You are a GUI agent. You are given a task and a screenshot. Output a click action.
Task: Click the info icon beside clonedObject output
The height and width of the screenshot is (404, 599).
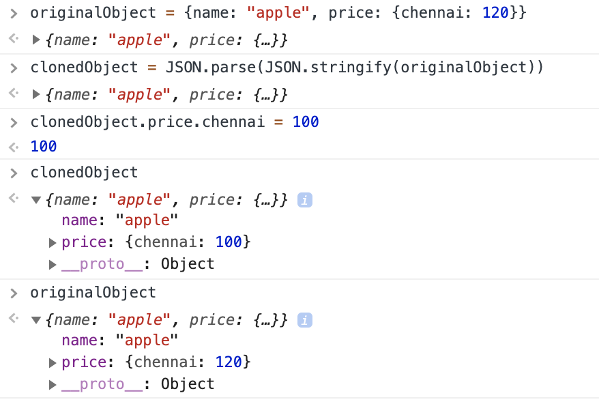click(305, 200)
